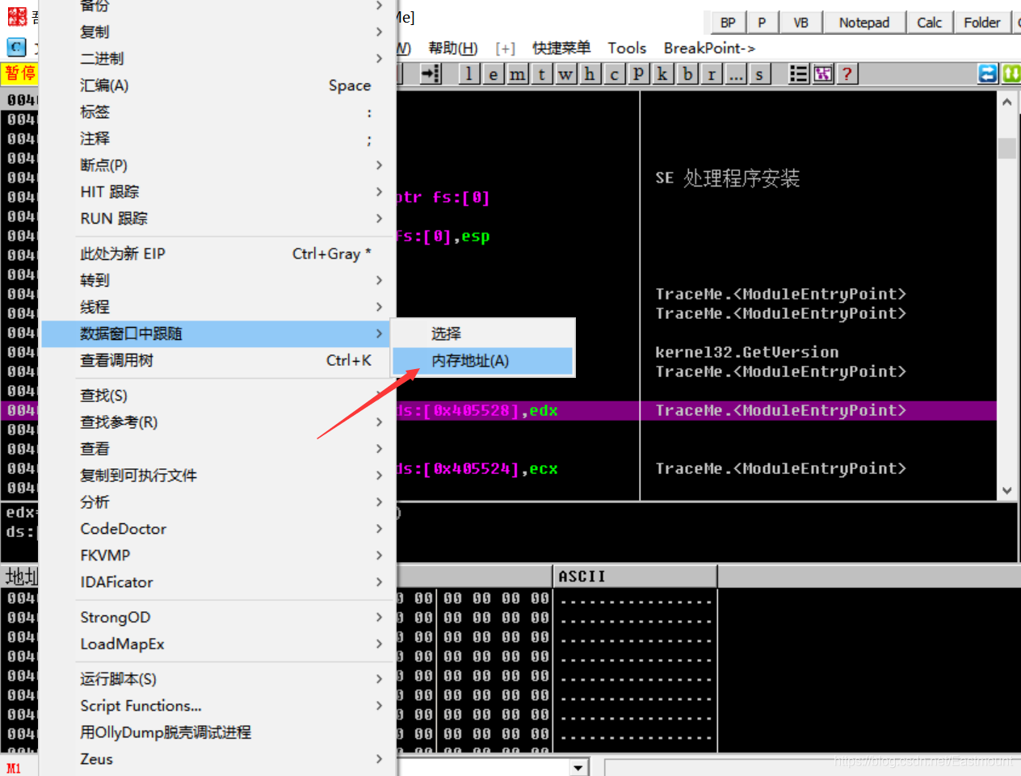The width and height of the screenshot is (1021, 776).
Task: Expand the 查看 submenu
Action: point(218,449)
